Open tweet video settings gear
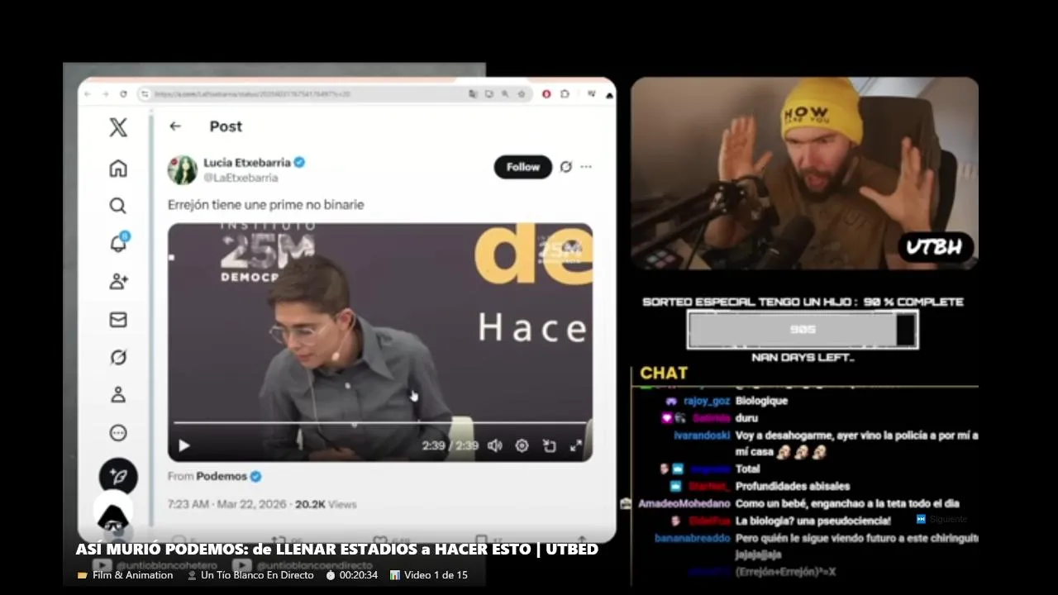 click(522, 446)
